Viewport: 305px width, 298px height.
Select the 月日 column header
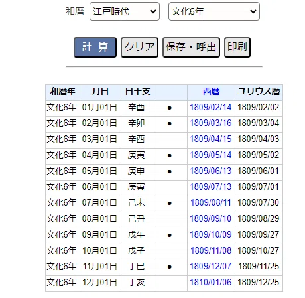tap(100, 92)
